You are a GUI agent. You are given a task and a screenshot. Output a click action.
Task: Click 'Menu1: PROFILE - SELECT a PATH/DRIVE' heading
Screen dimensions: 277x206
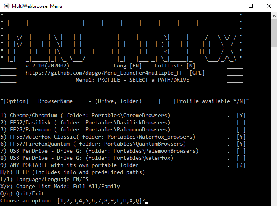coord(132,80)
